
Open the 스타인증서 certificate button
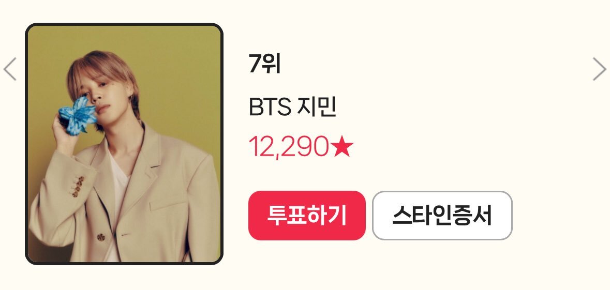click(442, 216)
